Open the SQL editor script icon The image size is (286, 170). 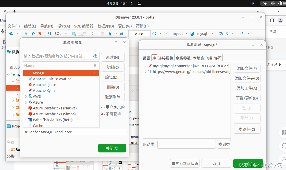pyautogui.click(x=49, y=34)
